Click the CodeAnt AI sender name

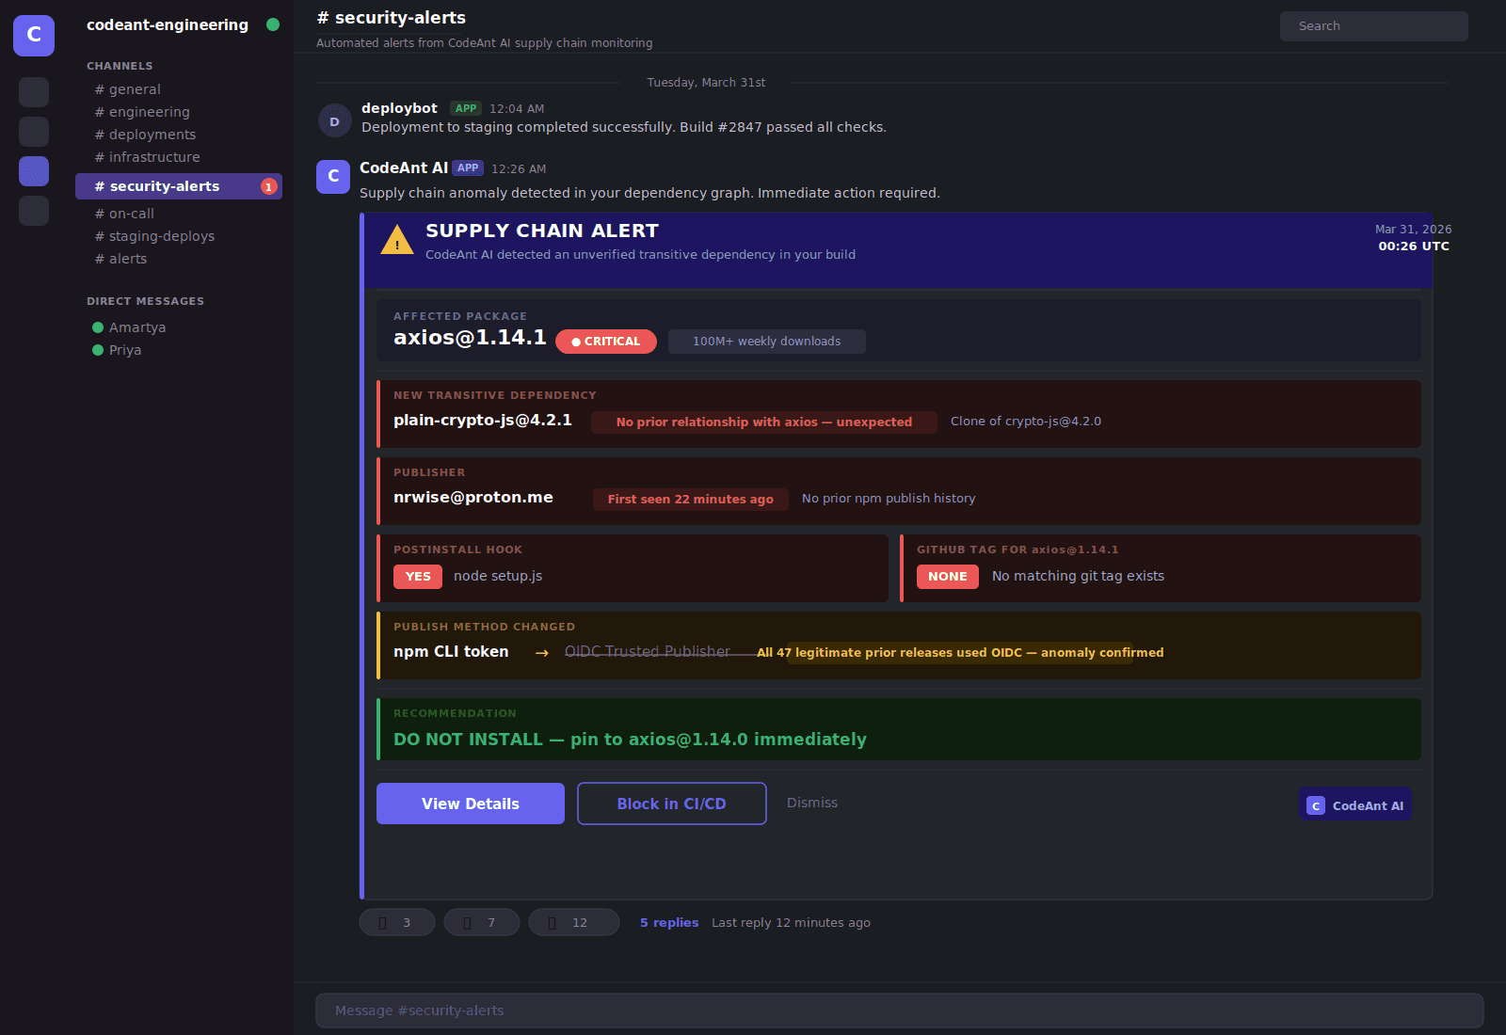(404, 167)
